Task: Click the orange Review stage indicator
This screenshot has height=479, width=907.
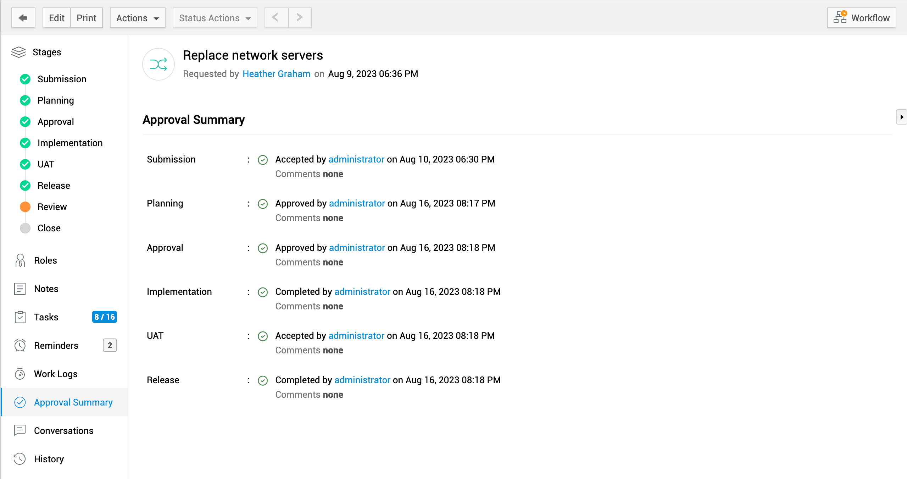Action: tap(25, 207)
